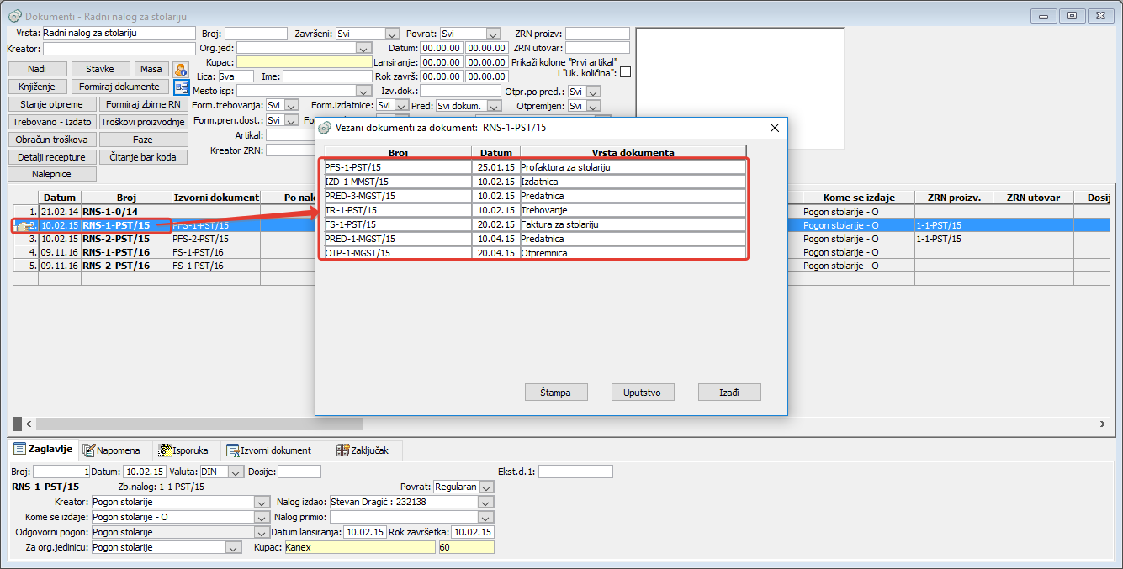
Task: Open the Valuta DIN dropdown
Action: [236, 472]
